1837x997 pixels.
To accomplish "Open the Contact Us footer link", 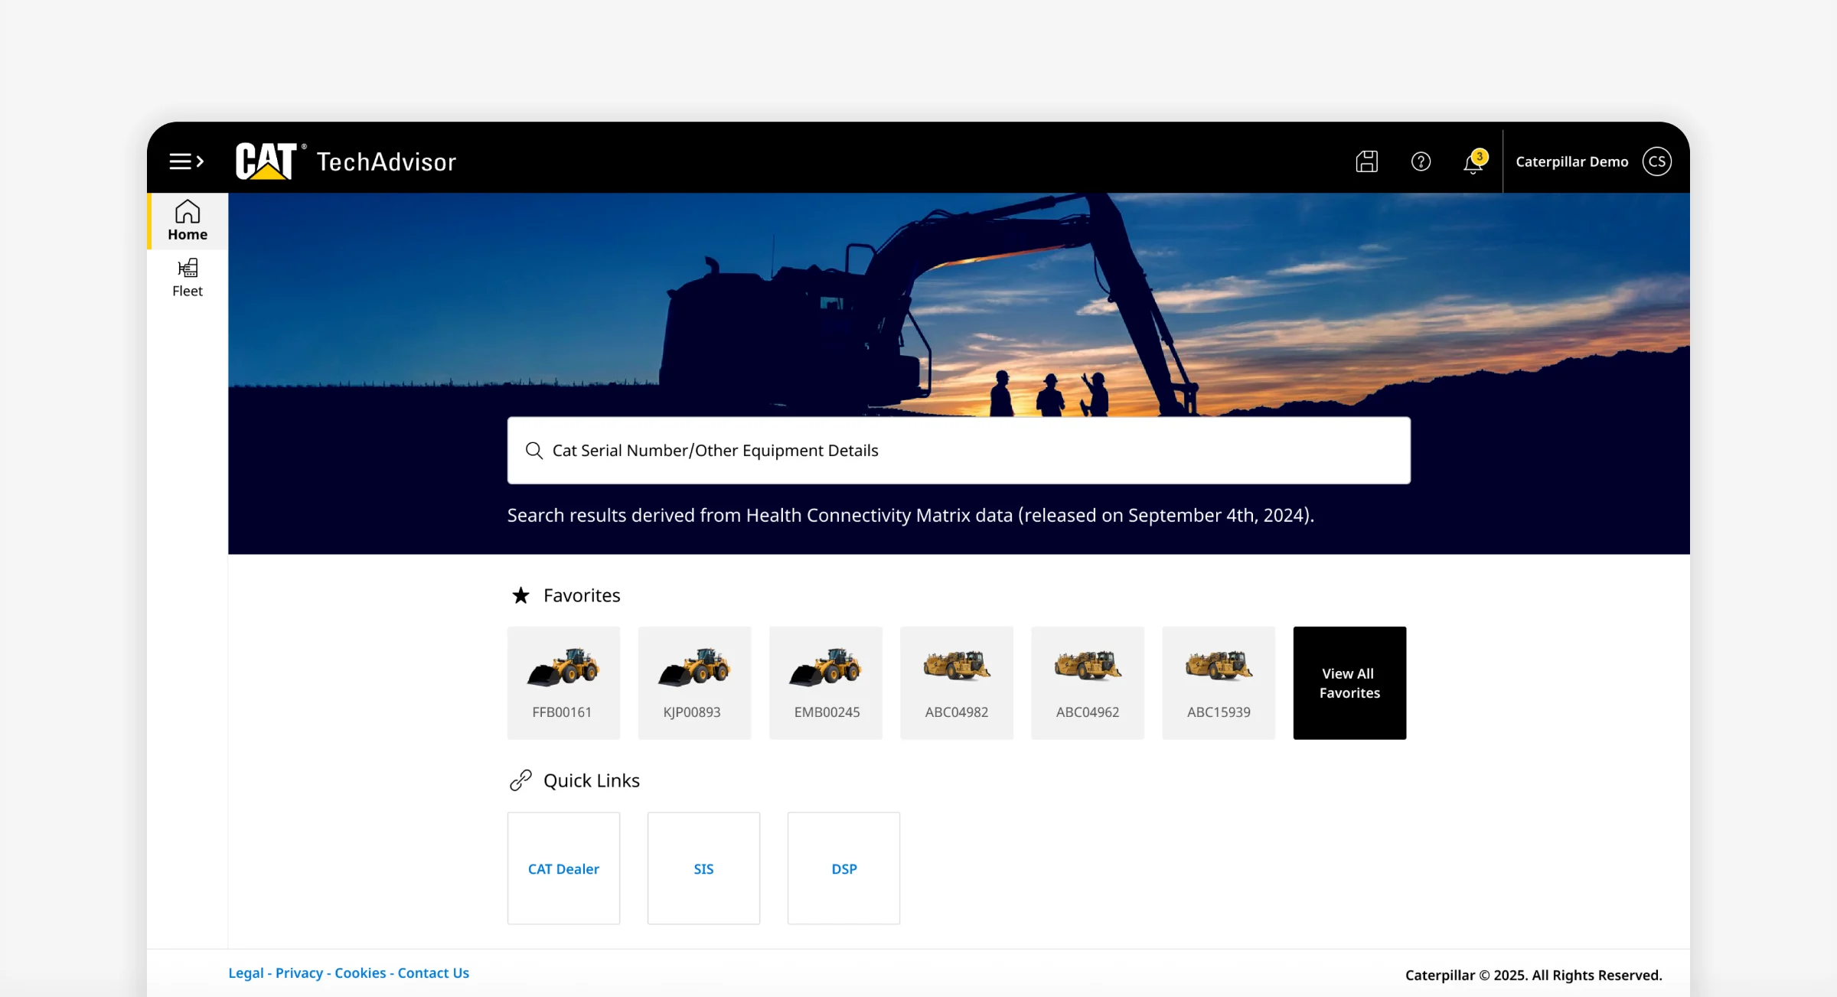I will click(x=433, y=973).
